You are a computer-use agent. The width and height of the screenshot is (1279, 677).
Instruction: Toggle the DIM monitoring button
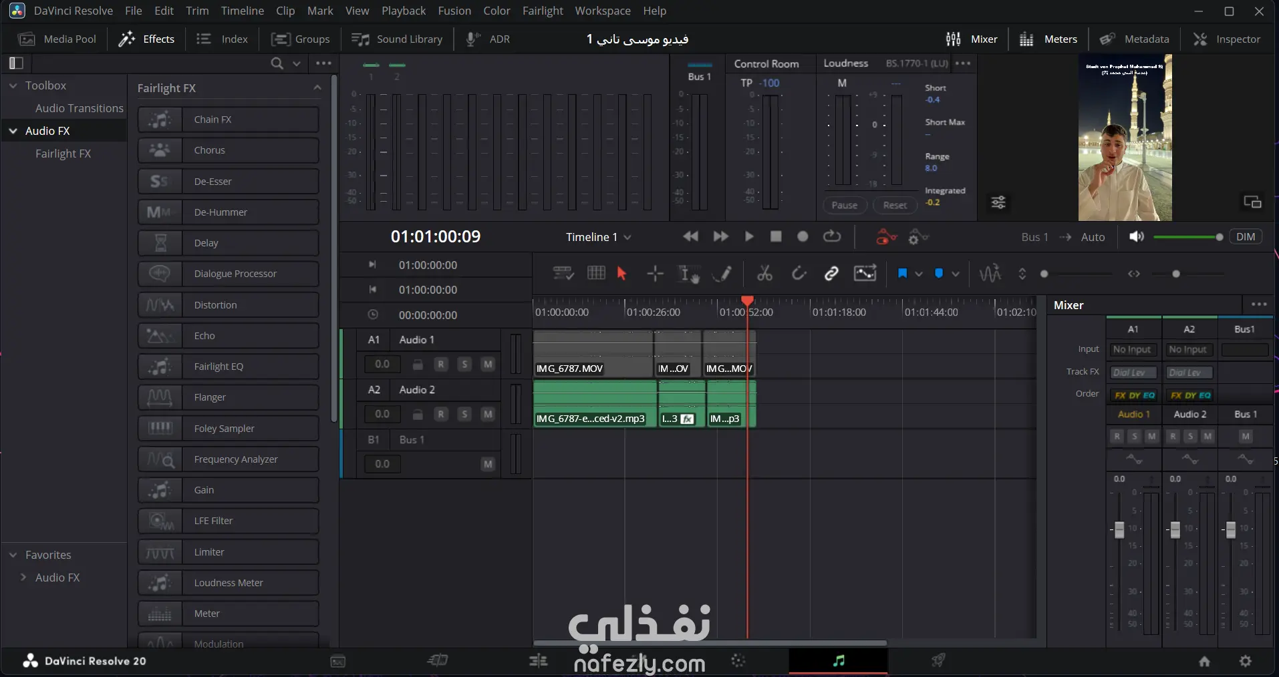(1246, 237)
